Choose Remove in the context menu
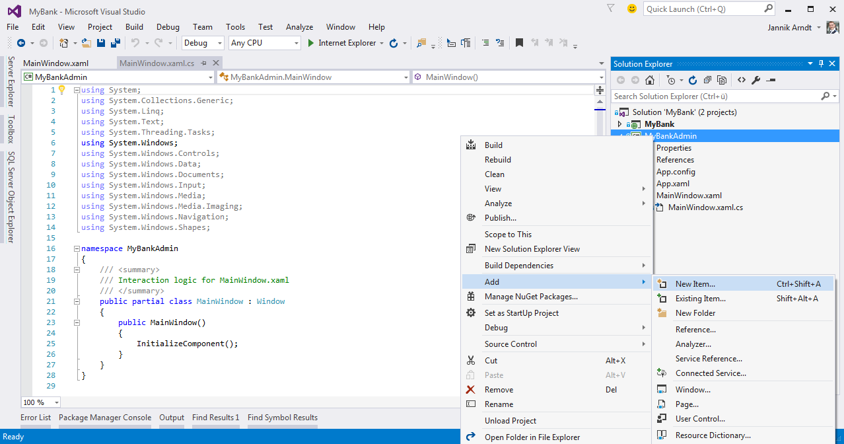This screenshot has height=444, width=844. [557, 390]
